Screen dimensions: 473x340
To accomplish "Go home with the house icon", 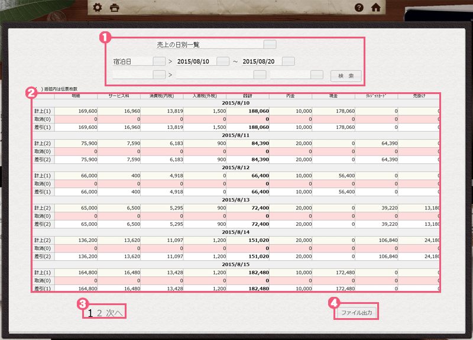I will point(375,7).
